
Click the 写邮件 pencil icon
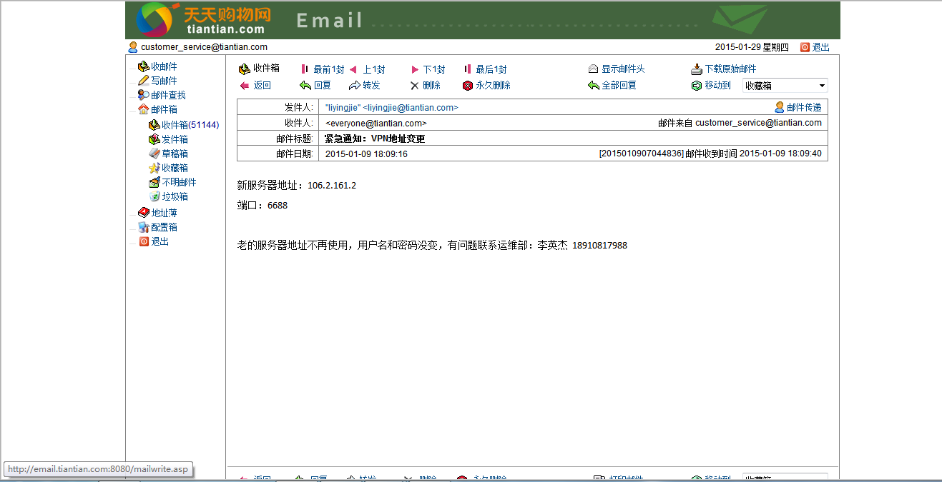144,81
